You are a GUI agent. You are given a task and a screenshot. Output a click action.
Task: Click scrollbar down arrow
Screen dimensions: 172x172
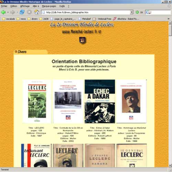point(170,165)
